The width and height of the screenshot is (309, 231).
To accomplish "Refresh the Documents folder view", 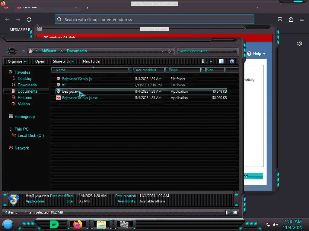I will tap(169, 51).
